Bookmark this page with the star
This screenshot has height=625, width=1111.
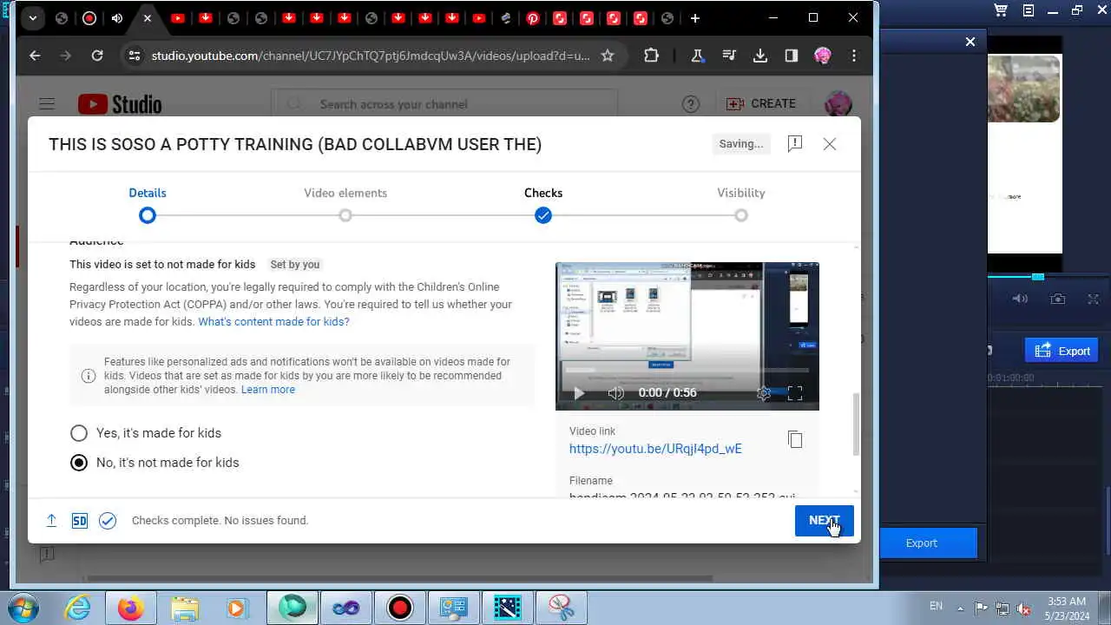[608, 56]
